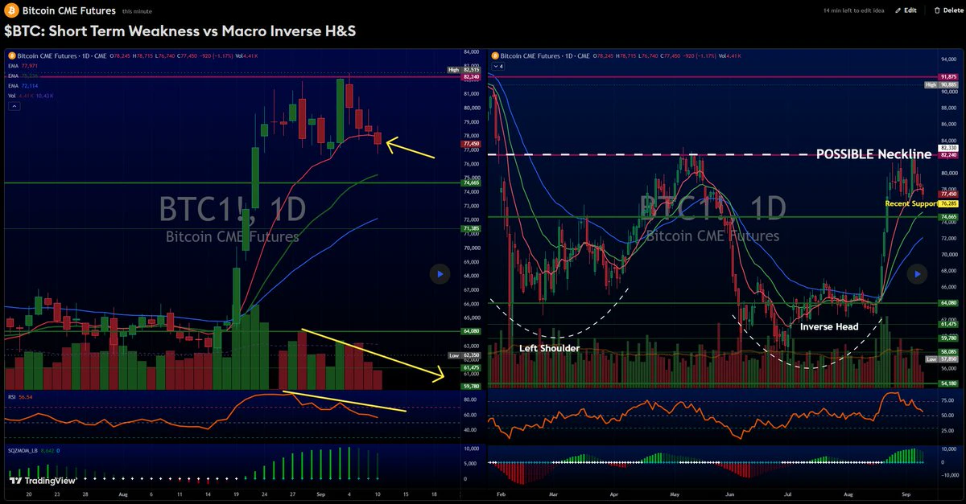Collapse the left chart indicator legend chevron

click(x=14, y=105)
